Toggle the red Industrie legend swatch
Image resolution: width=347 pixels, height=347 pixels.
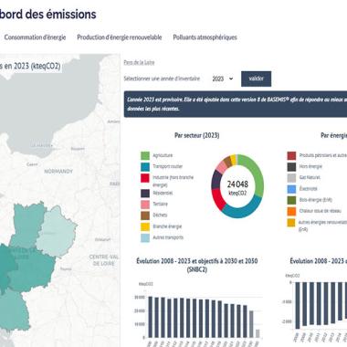pos(145,178)
